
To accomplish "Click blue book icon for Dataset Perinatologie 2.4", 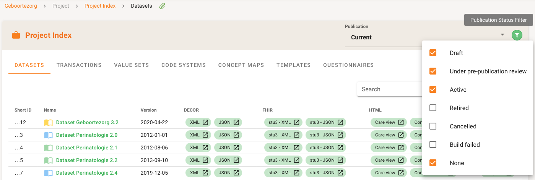I will click(48, 173).
